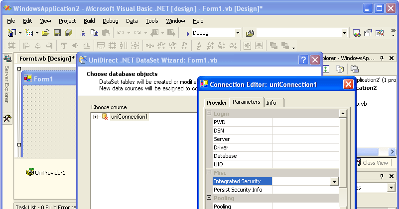Click the Copy toolbar icon

pos(95,33)
